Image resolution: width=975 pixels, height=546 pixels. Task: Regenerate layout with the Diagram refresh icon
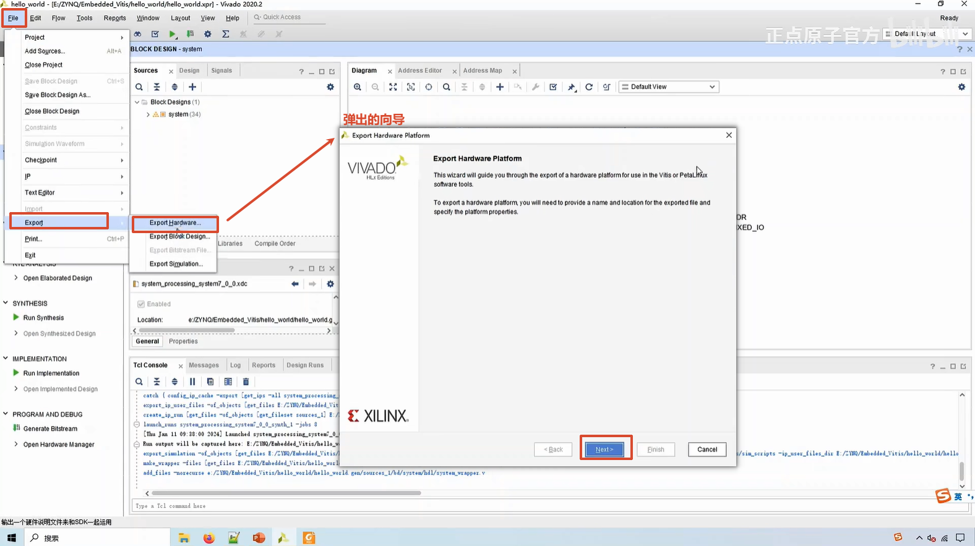tap(589, 87)
